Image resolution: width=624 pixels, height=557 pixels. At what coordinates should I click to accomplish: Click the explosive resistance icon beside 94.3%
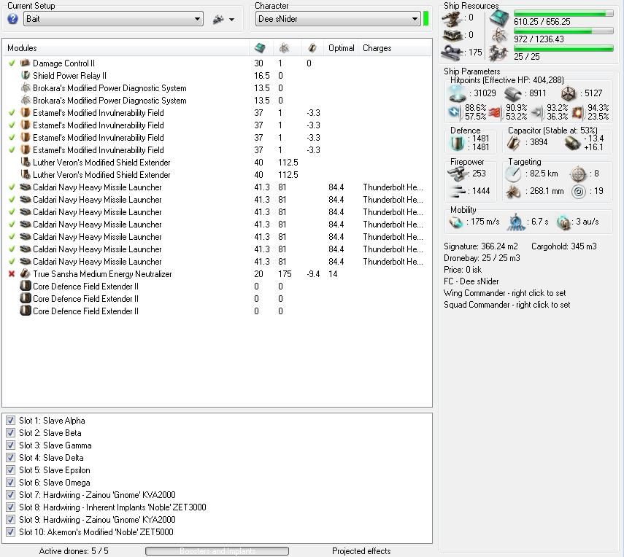click(x=578, y=112)
